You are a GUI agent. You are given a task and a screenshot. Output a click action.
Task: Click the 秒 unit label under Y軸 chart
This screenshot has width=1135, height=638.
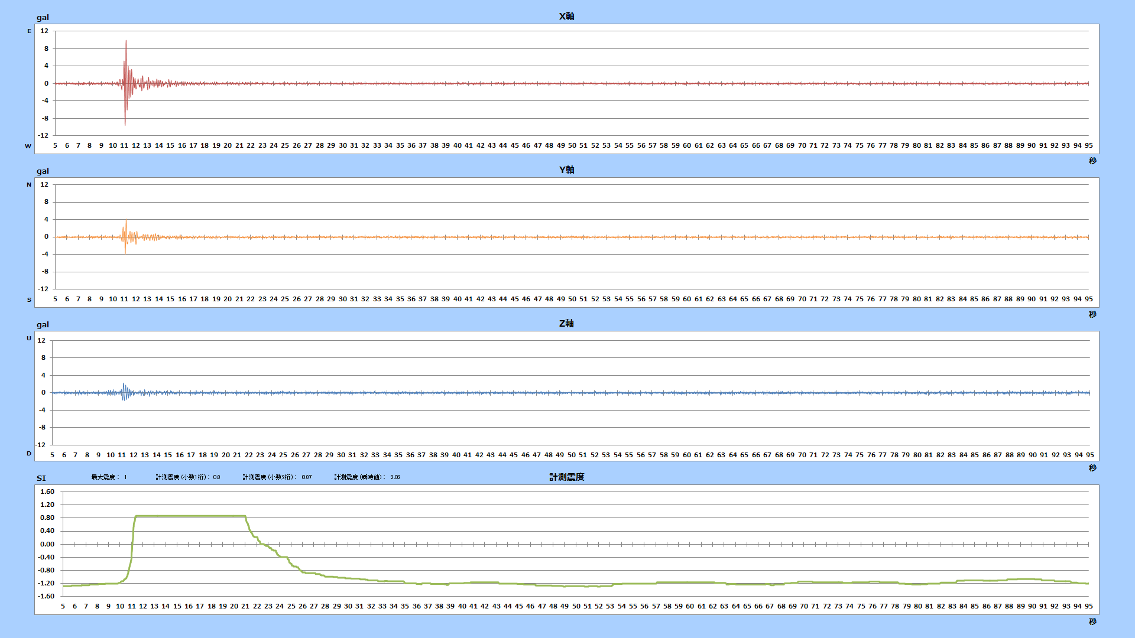pyautogui.click(x=1092, y=314)
